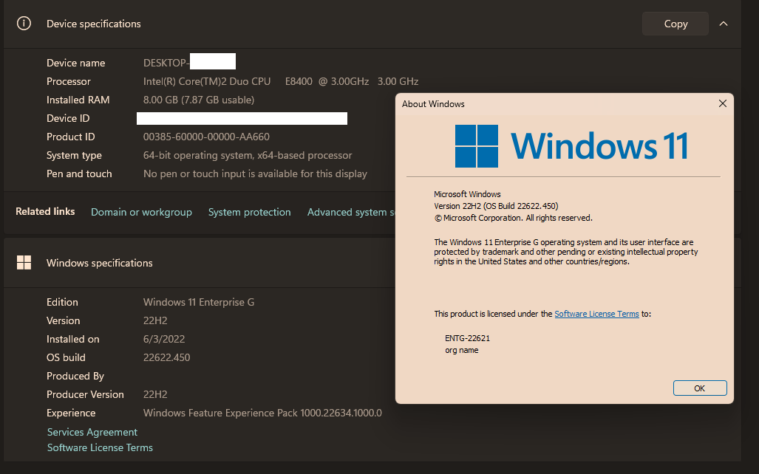This screenshot has height=474, width=759.
Task: Click the Windows logo beside Windows specifications
Action: coord(24,263)
